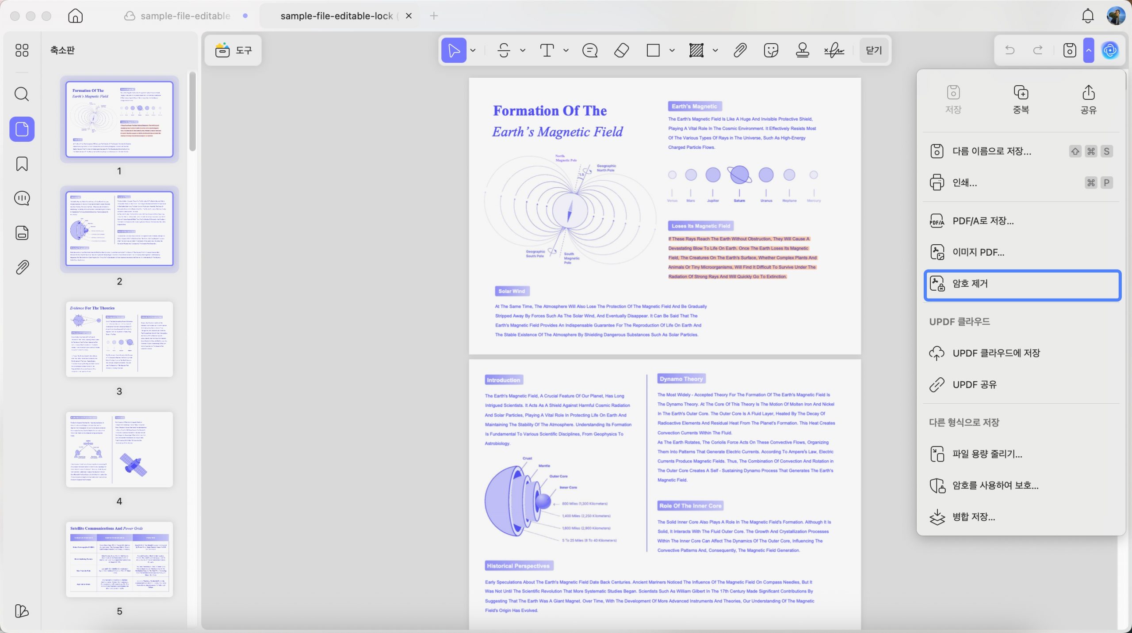Collapse the save options menu chevron
Screen dimensions: 1132x633
point(1089,50)
